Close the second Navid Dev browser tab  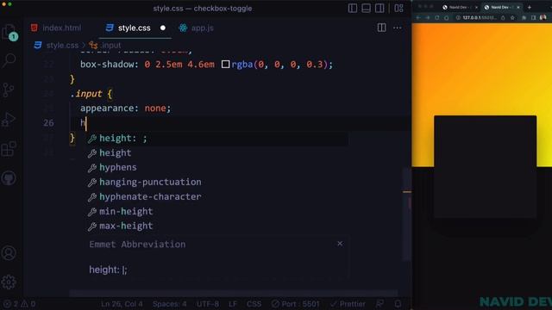click(x=518, y=7)
